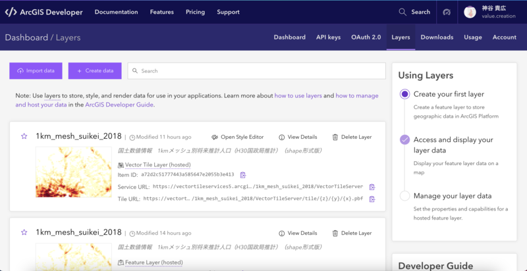Click the clock icon beside Modified 14 hours ago
The width and height of the screenshot is (527, 271).
pos(132,234)
